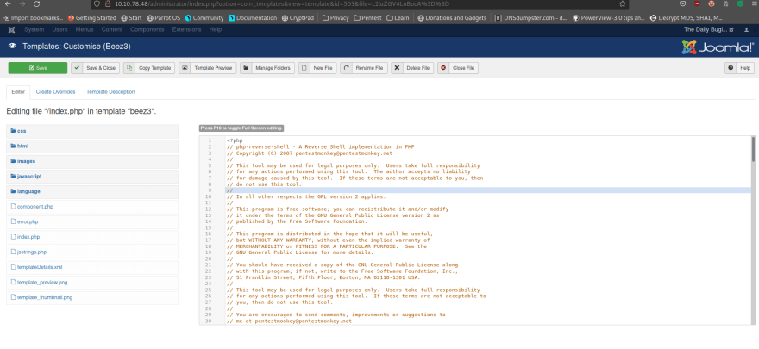Open the Components menu
This screenshot has height=349, width=759.
[x=147, y=29]
